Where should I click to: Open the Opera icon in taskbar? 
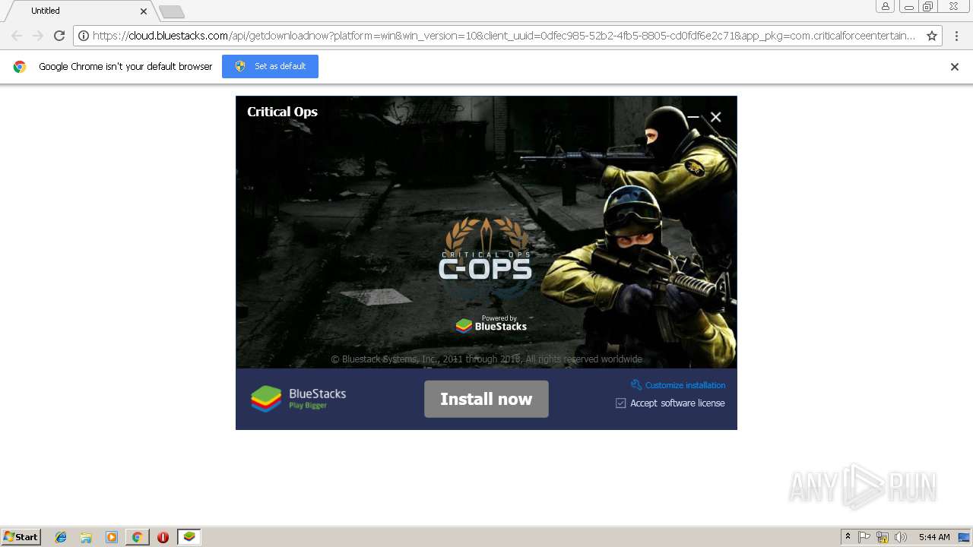[x=163, y=537]
